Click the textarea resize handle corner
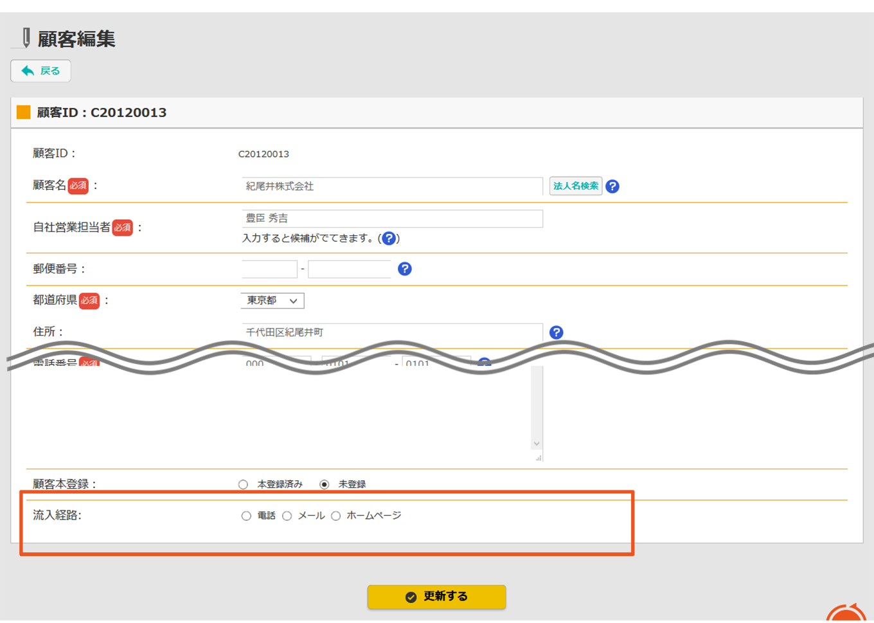Image resolution: width=874 pixels, height=623 pixels. 539,458
